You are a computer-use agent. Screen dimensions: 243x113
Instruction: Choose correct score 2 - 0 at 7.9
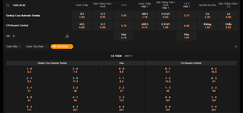75,70
